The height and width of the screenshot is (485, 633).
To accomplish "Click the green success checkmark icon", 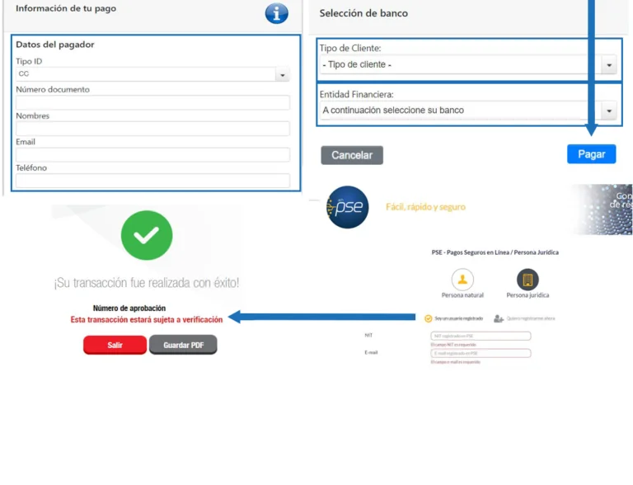I will click(147, 235).
